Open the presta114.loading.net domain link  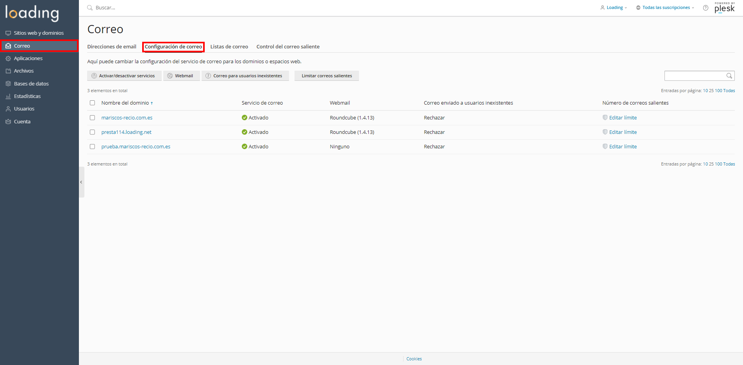coord(127,132)
